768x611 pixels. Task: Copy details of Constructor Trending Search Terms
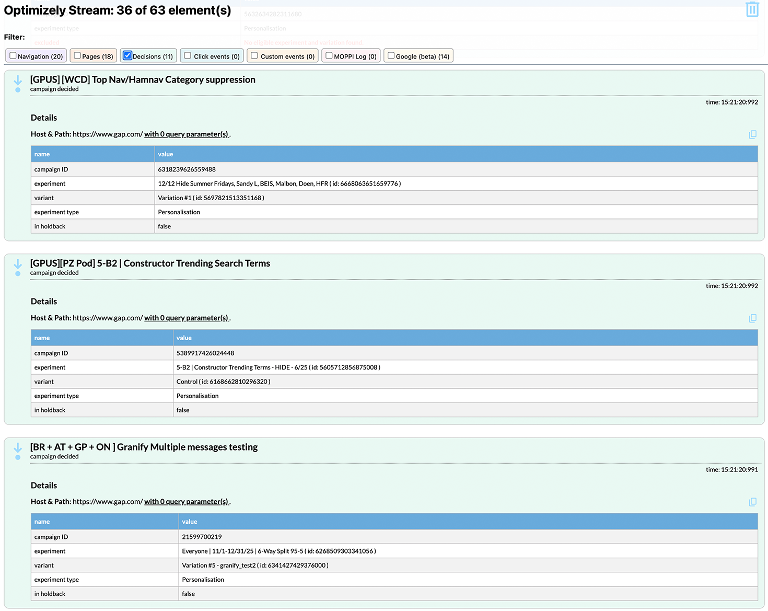click(752, 318)
